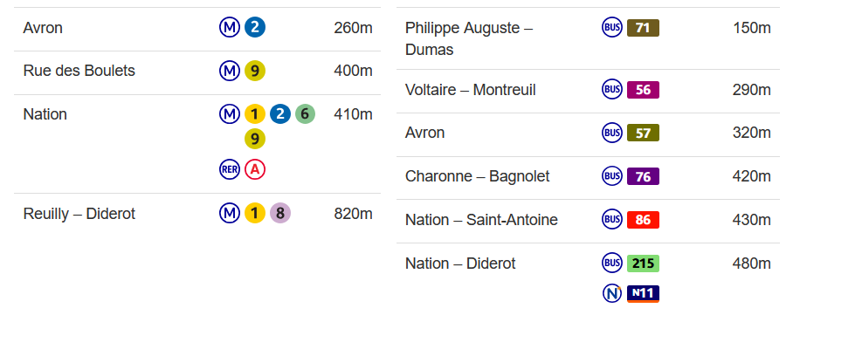Click the RER A red circle icon
This screenshot has width=862, height=356.
tap(254, 169)
